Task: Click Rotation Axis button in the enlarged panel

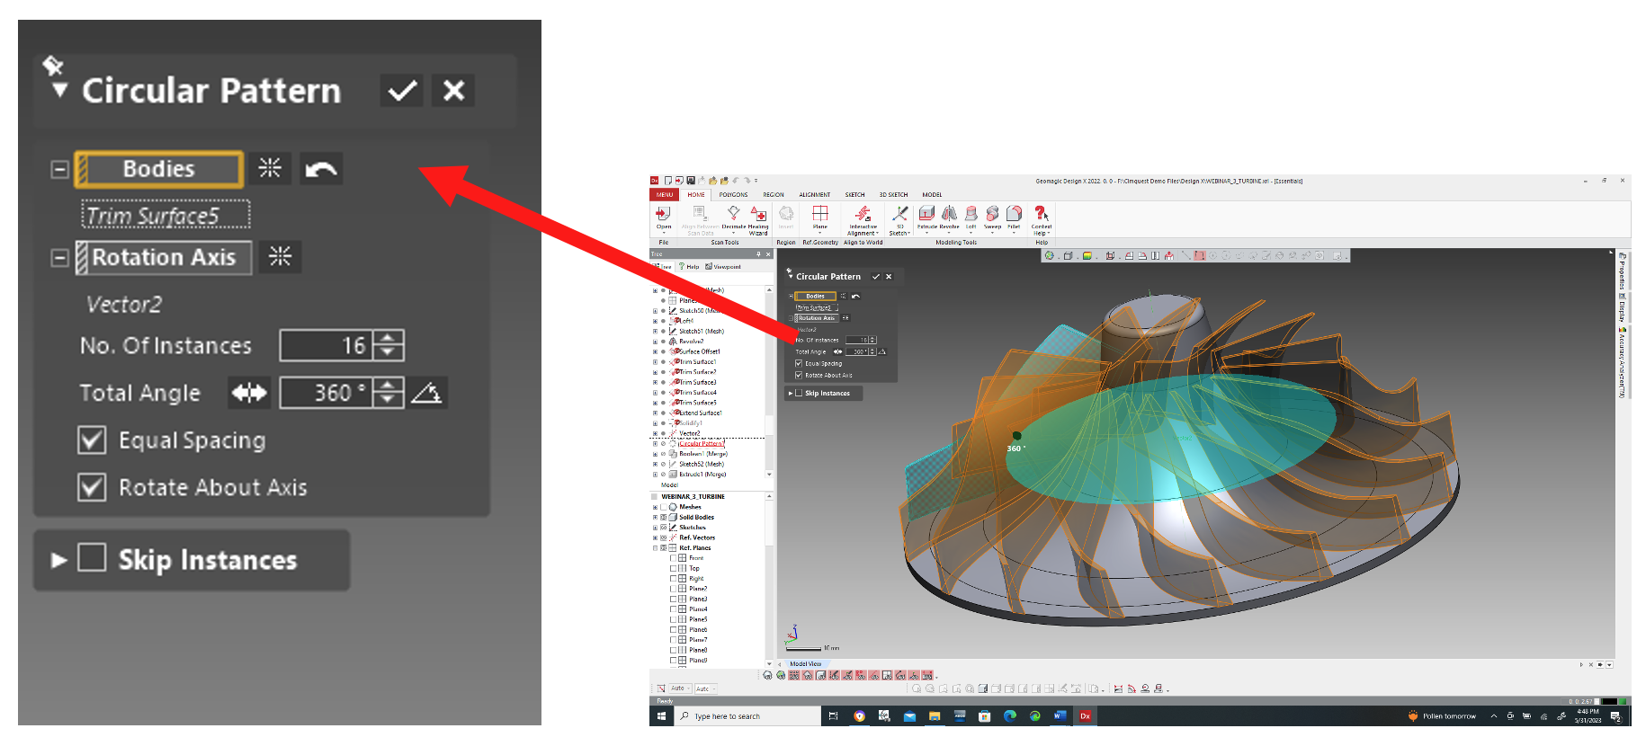Action: point(164,257)
